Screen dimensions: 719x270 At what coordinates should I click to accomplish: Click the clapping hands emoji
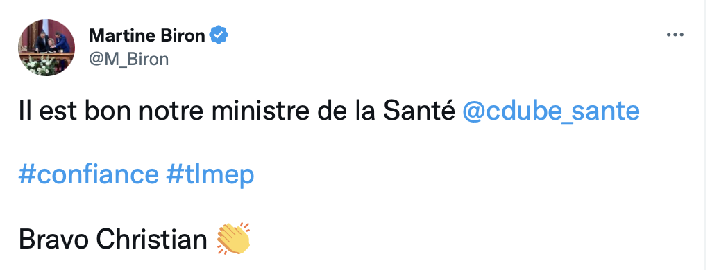(x=233, y=238)
